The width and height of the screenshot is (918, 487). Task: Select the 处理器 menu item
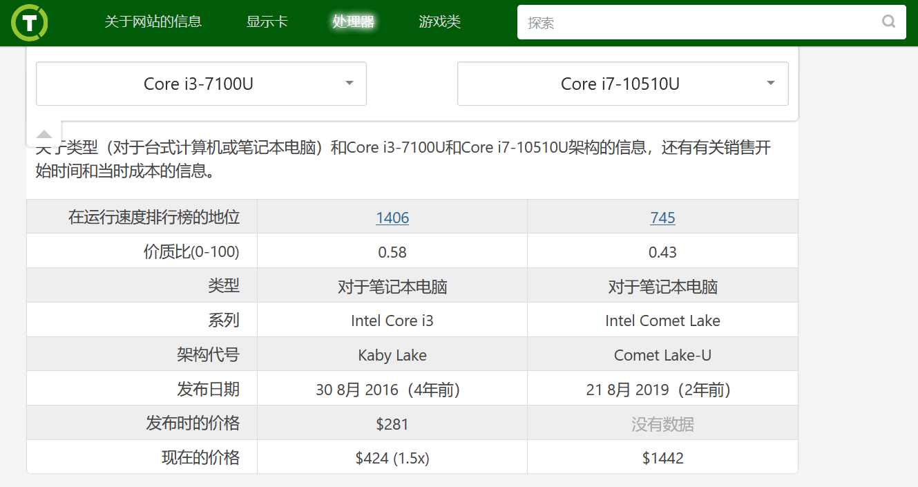pos(354,21)
